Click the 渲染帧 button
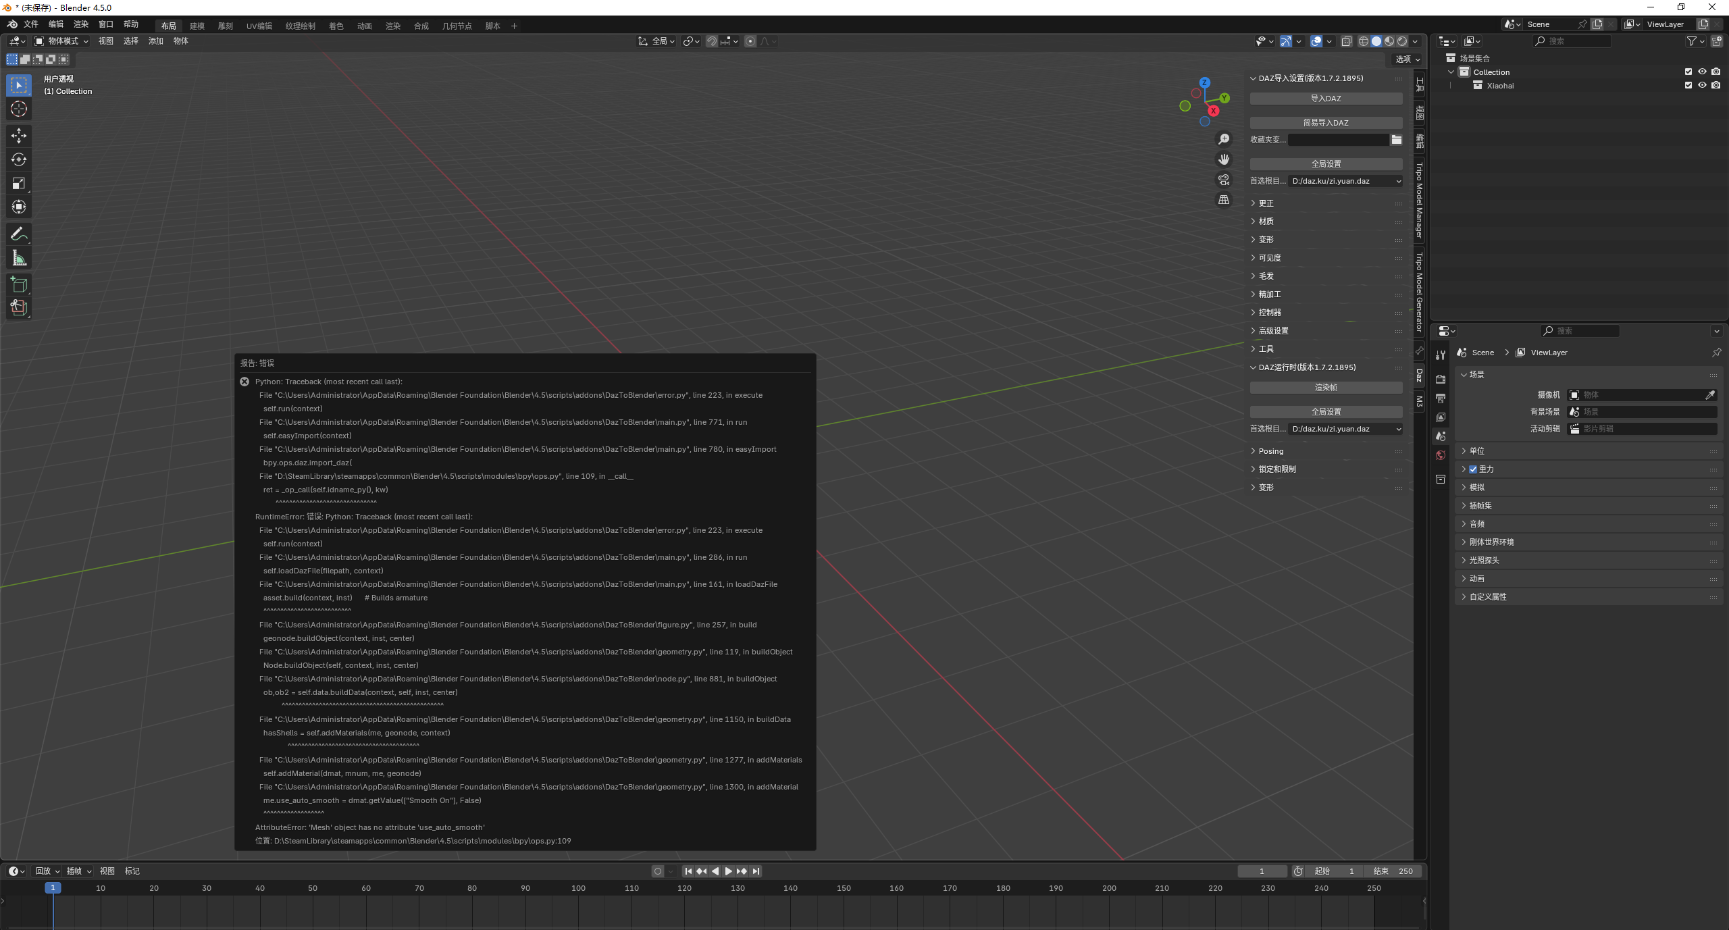Image resolution: width=1729 pixels, height=930 pixels. pos(1326,388)
